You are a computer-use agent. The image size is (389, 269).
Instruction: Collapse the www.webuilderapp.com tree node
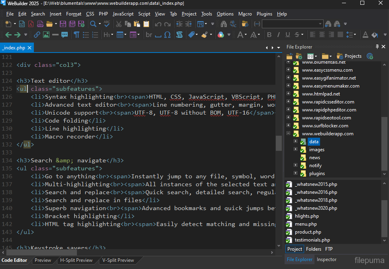click(x=288, y=134)
